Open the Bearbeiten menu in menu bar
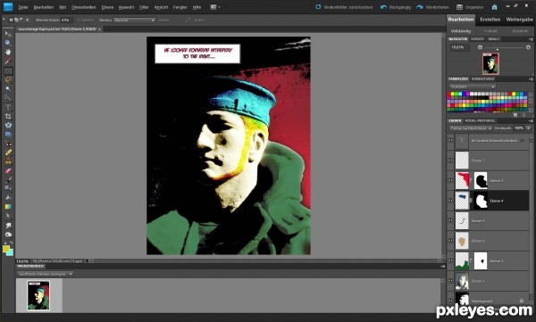Screen dimensions: 536x322 pyautogui.click(x=44, y=7)
